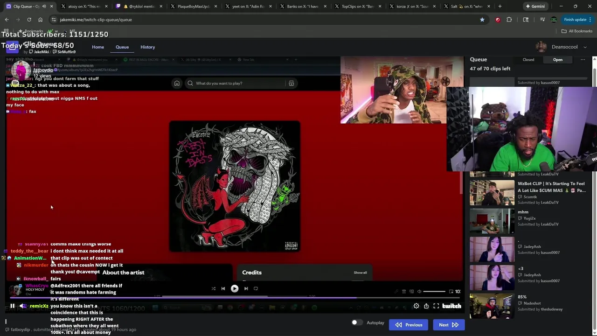Select the '85%' Nadeshot clip
Viewport: 597px width, 336px height.
(x=492, y=306)
